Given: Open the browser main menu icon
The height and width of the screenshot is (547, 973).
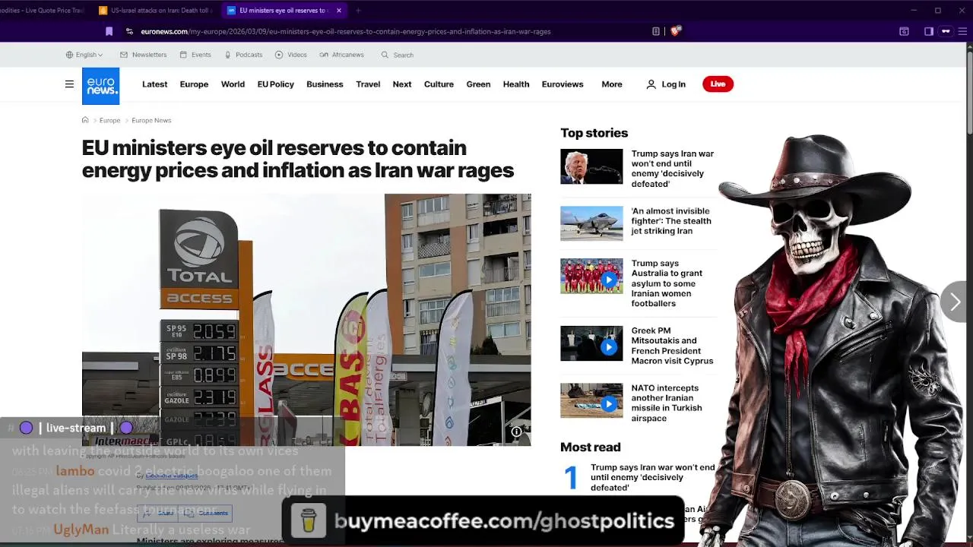Looking at the screenshot, I should (964, 31).
